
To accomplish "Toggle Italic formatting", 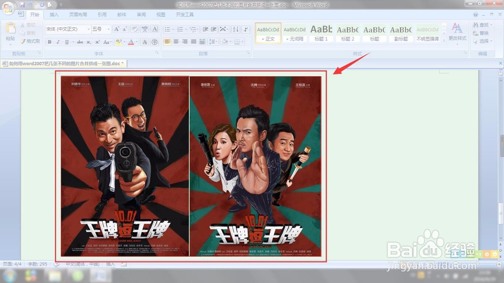I will point(58,42).
